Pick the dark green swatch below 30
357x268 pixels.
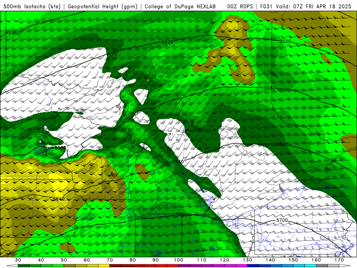click(x=24, y=266)
